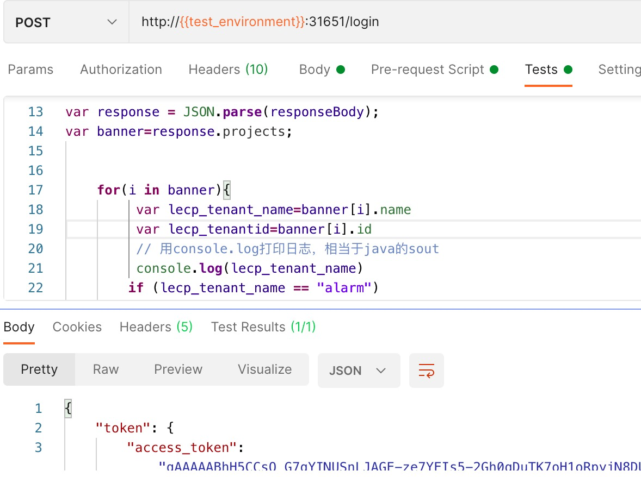This screenshot has height=477, width=641.
Task: Open the Pre-request Script tab
Action: click(435, 70)
